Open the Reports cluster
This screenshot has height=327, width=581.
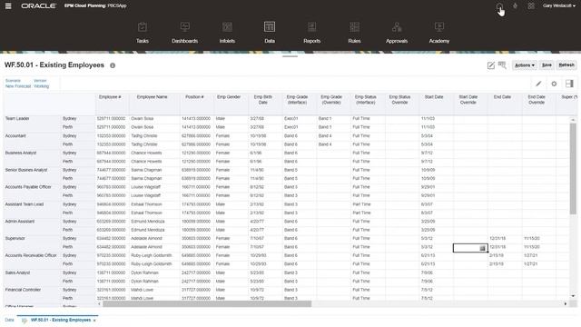311,33
